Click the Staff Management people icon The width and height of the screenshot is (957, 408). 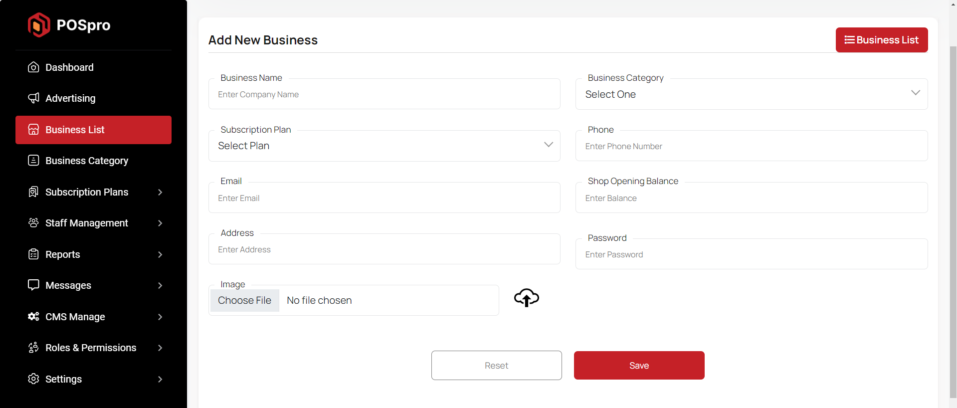coord(33,223)
